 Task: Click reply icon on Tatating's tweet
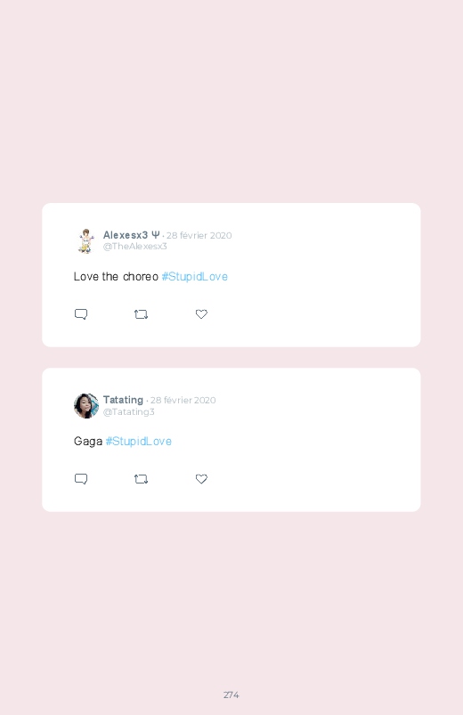(x=81, y=479)
